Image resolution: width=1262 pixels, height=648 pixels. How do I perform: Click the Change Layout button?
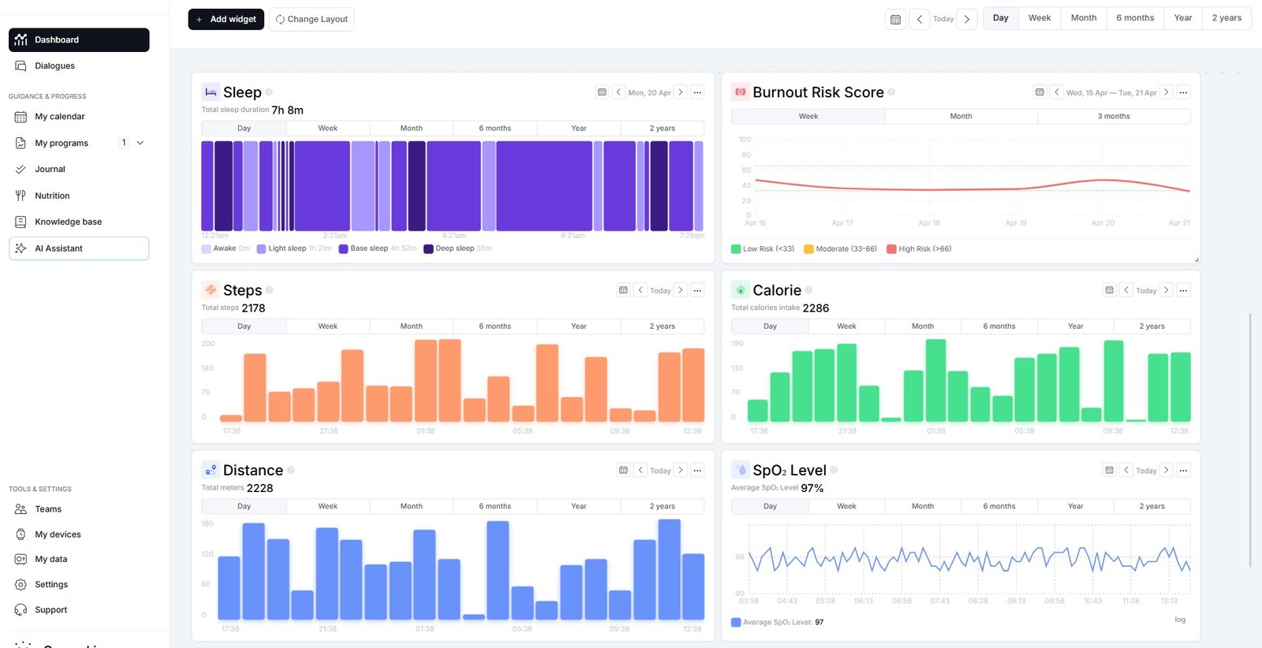(x=312, y=19)
